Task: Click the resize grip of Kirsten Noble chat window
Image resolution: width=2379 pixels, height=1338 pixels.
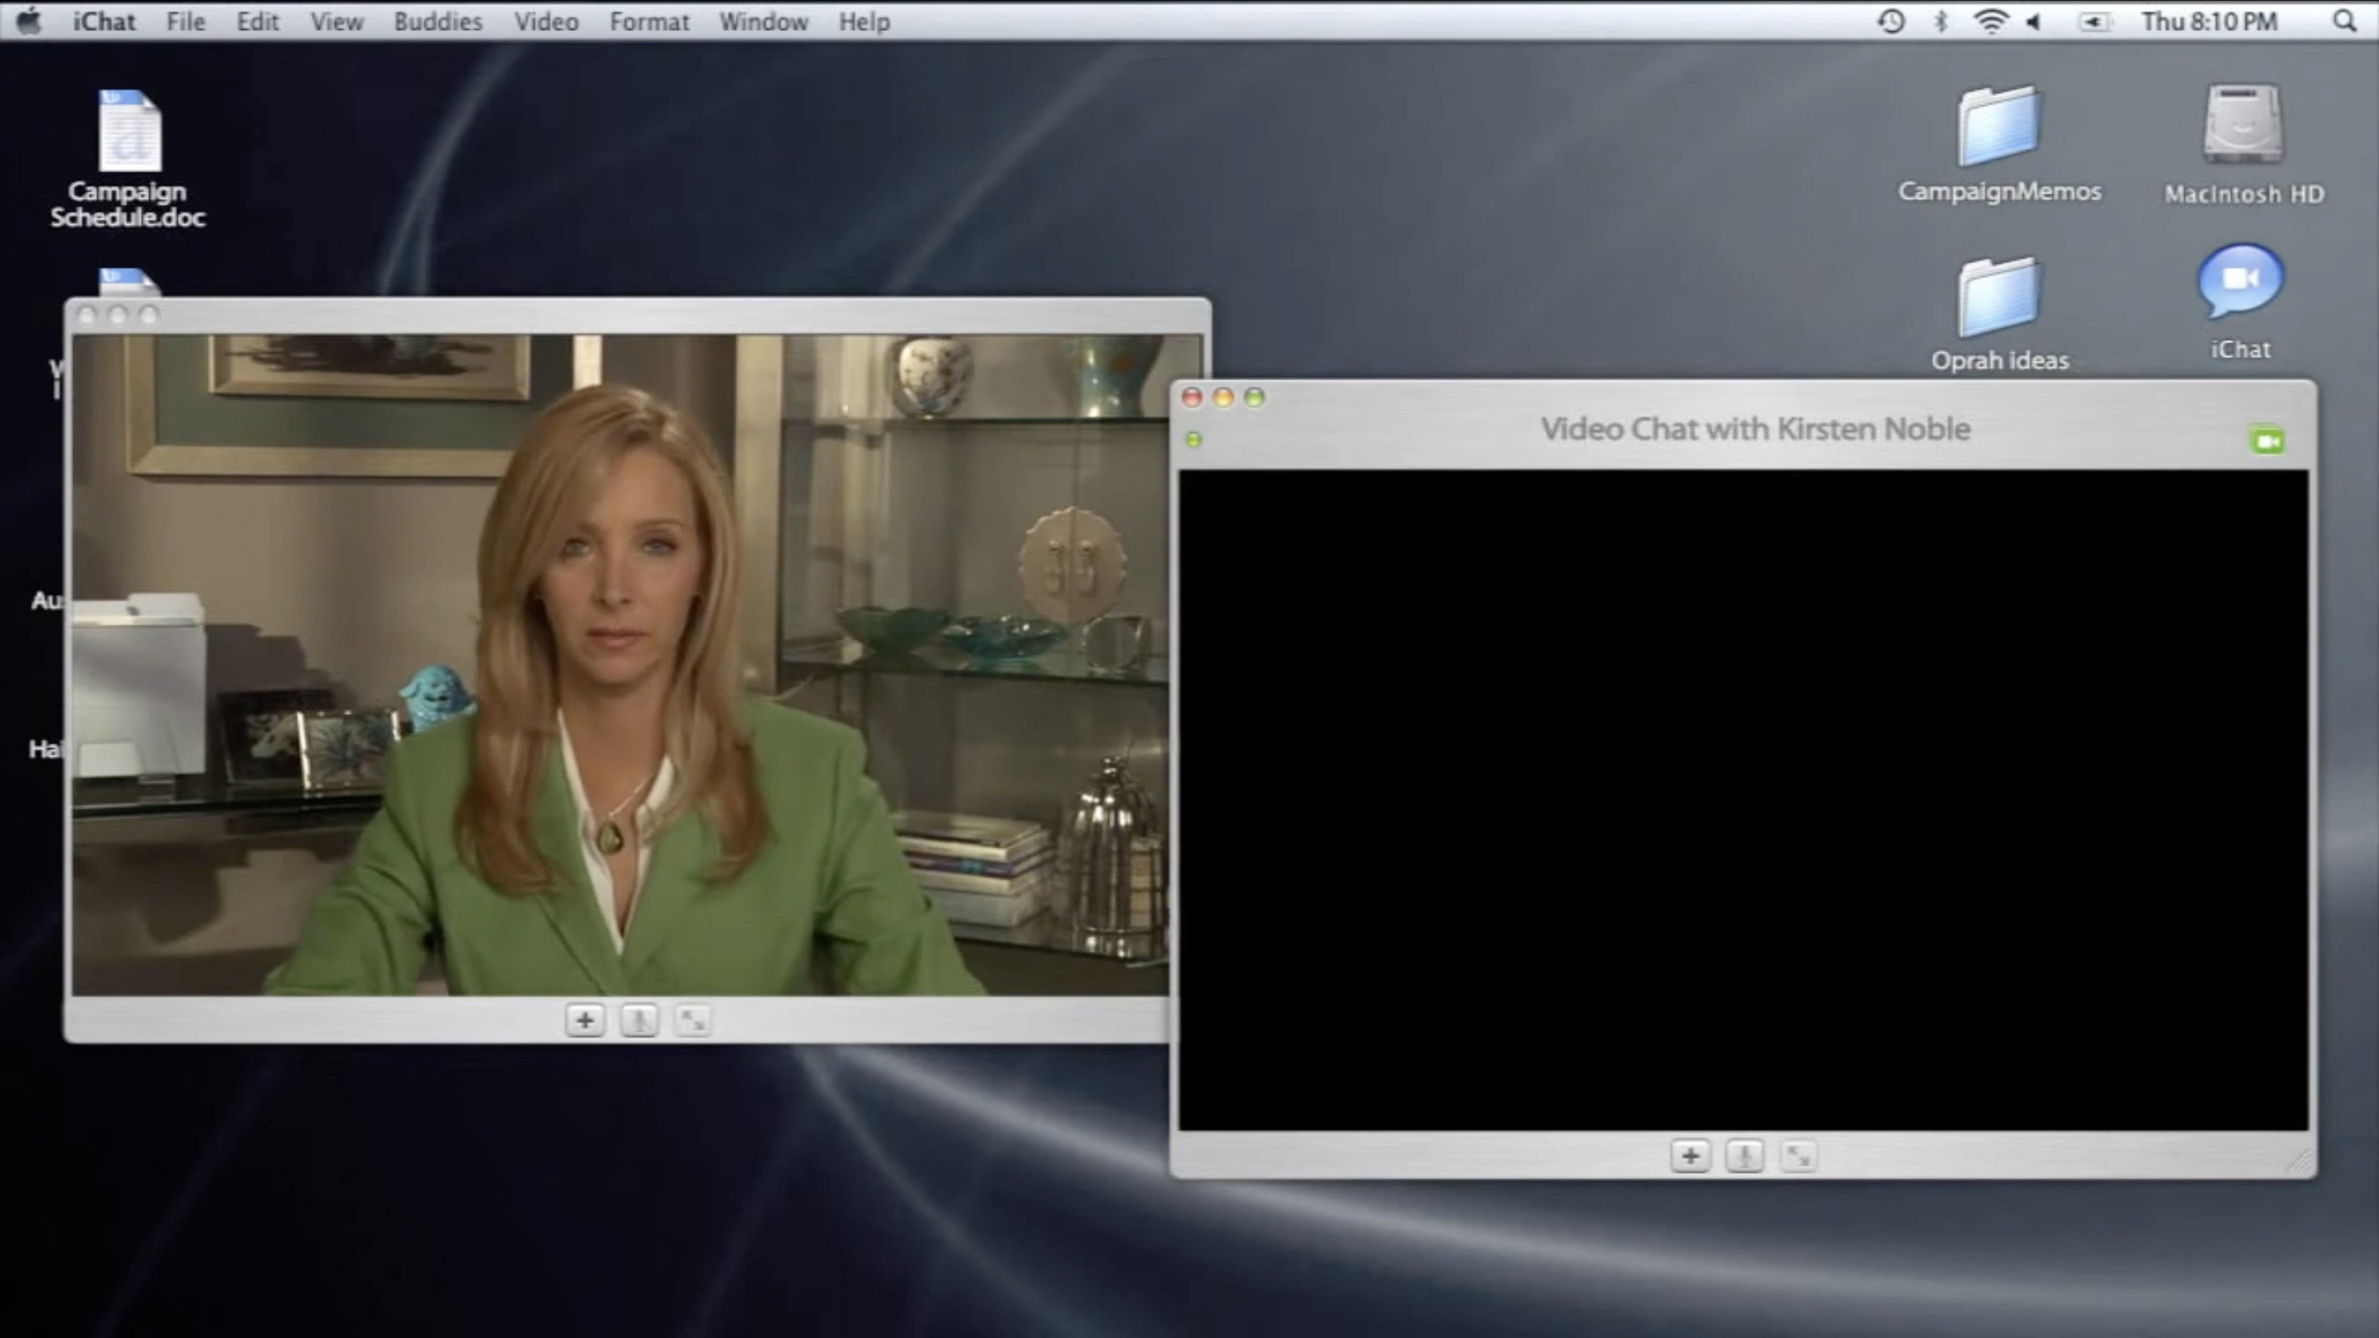Action: [x=2300, y=1162]
